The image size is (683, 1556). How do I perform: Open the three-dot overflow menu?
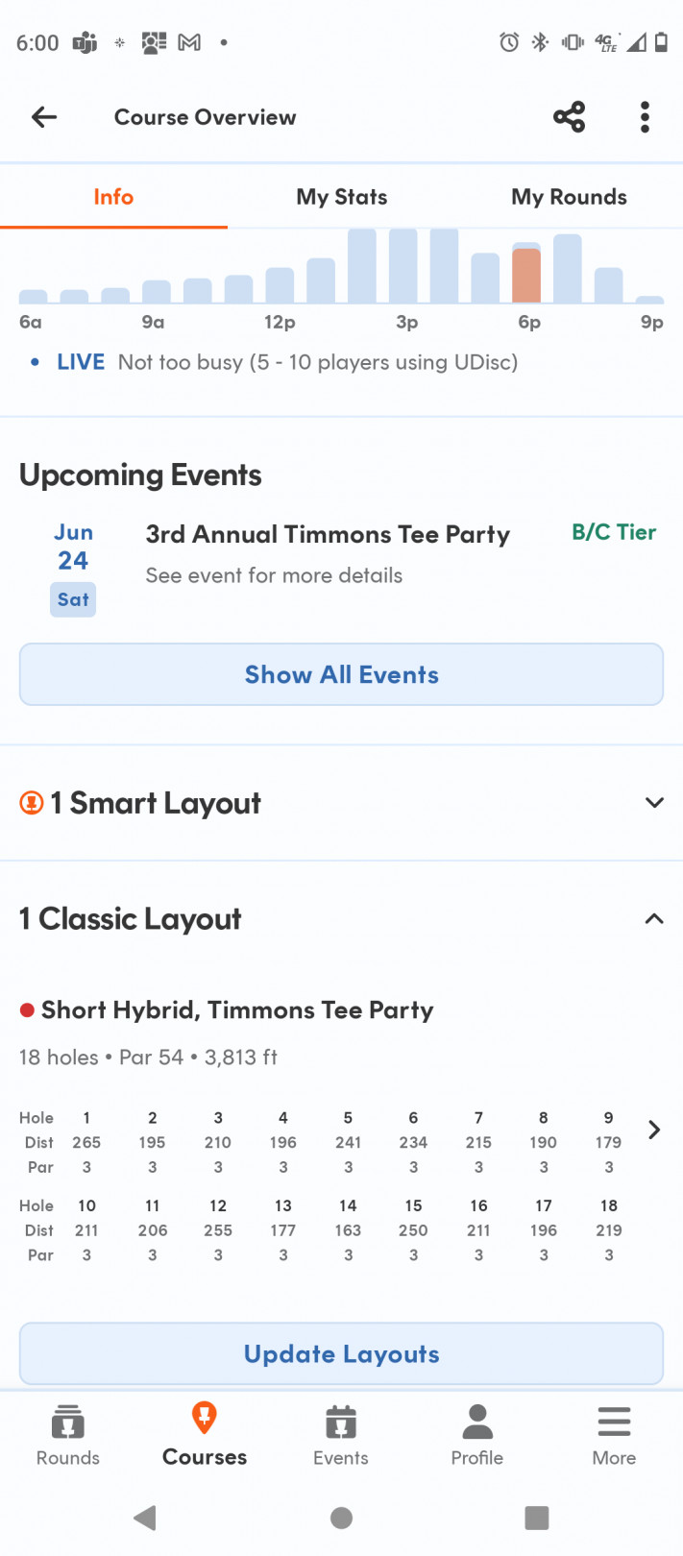pyautogui.click(x=645, y=117)
